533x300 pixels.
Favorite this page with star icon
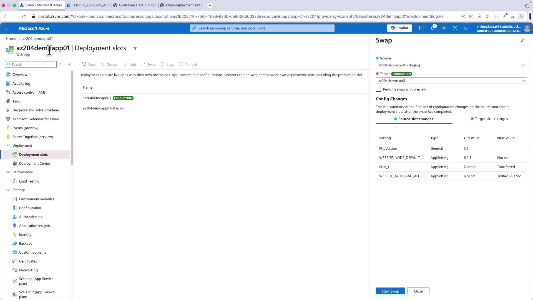pyautogui.click(x=135, y=48)
